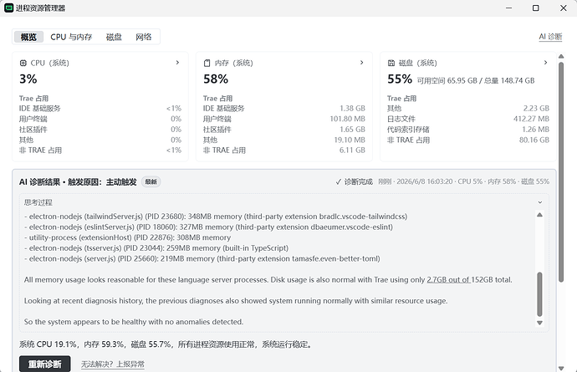Image resolution: width=577 pixels, height=372 pixels.
Task: Click the diagnosis complete checkmark icon
Action: coord(338,181)
